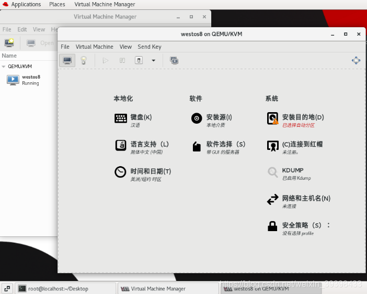Open installation destination disk icon with warning
Viewport: 367px width, 294px height.
click(273, 118)
